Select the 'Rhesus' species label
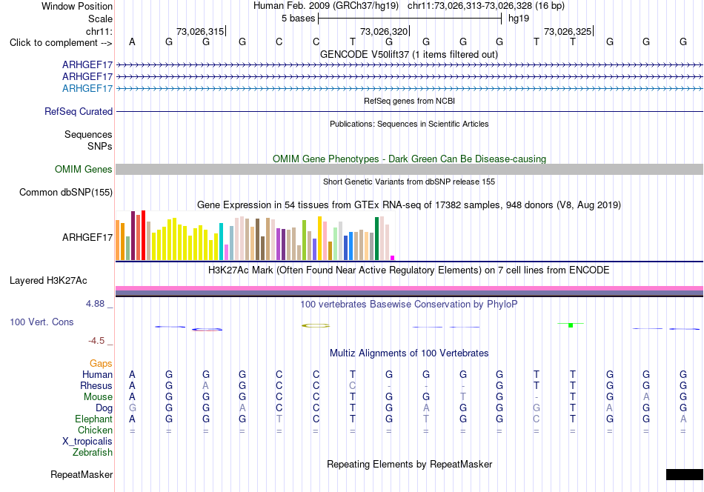This screenshot has height=492, width=704. (96, 385)
